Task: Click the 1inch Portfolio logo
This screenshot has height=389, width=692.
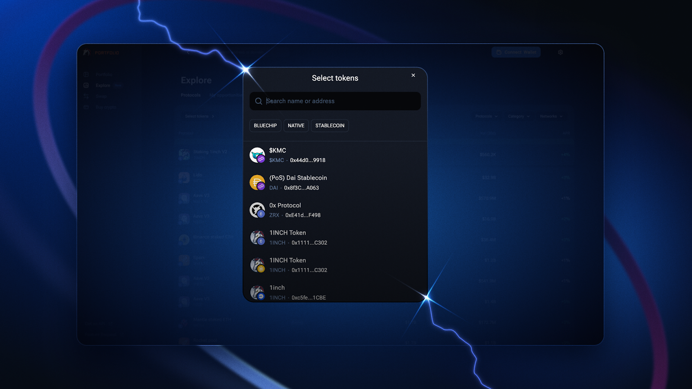Action: point(101,52)
